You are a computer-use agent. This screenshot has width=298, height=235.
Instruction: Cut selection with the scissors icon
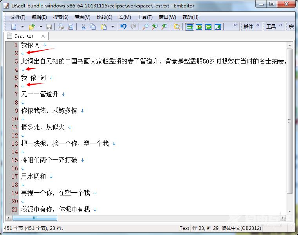click(x=83, y=27)
